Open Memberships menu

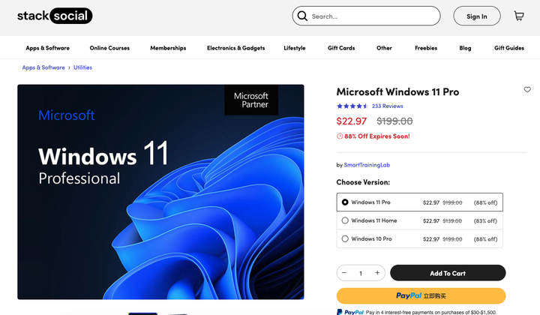168,48
